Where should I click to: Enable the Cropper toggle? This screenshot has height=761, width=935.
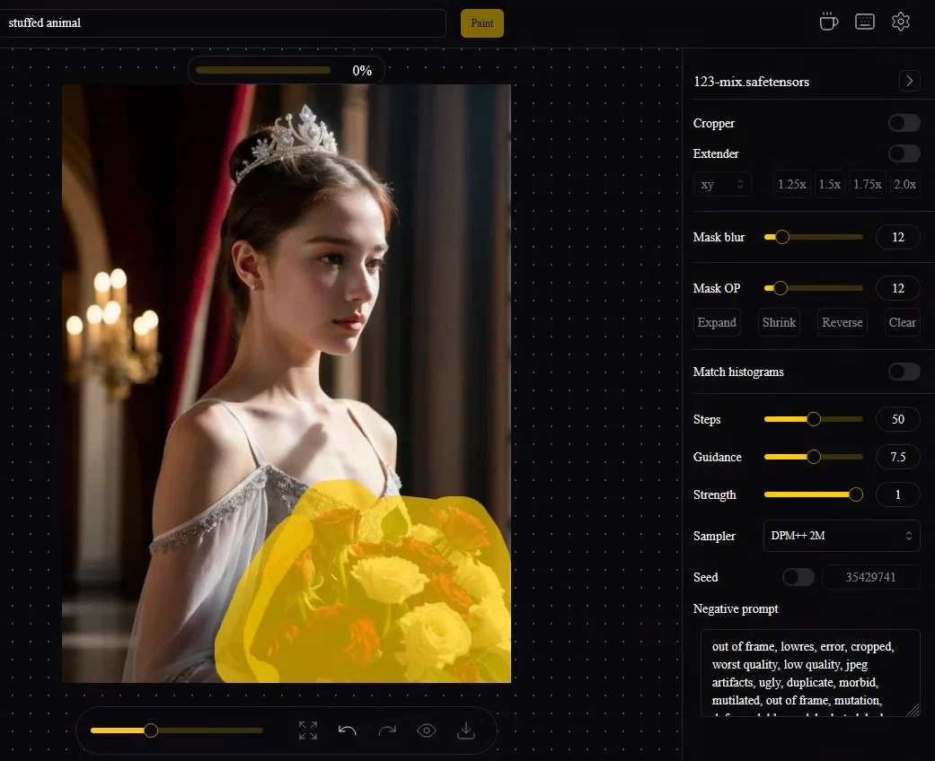point(904,123)
